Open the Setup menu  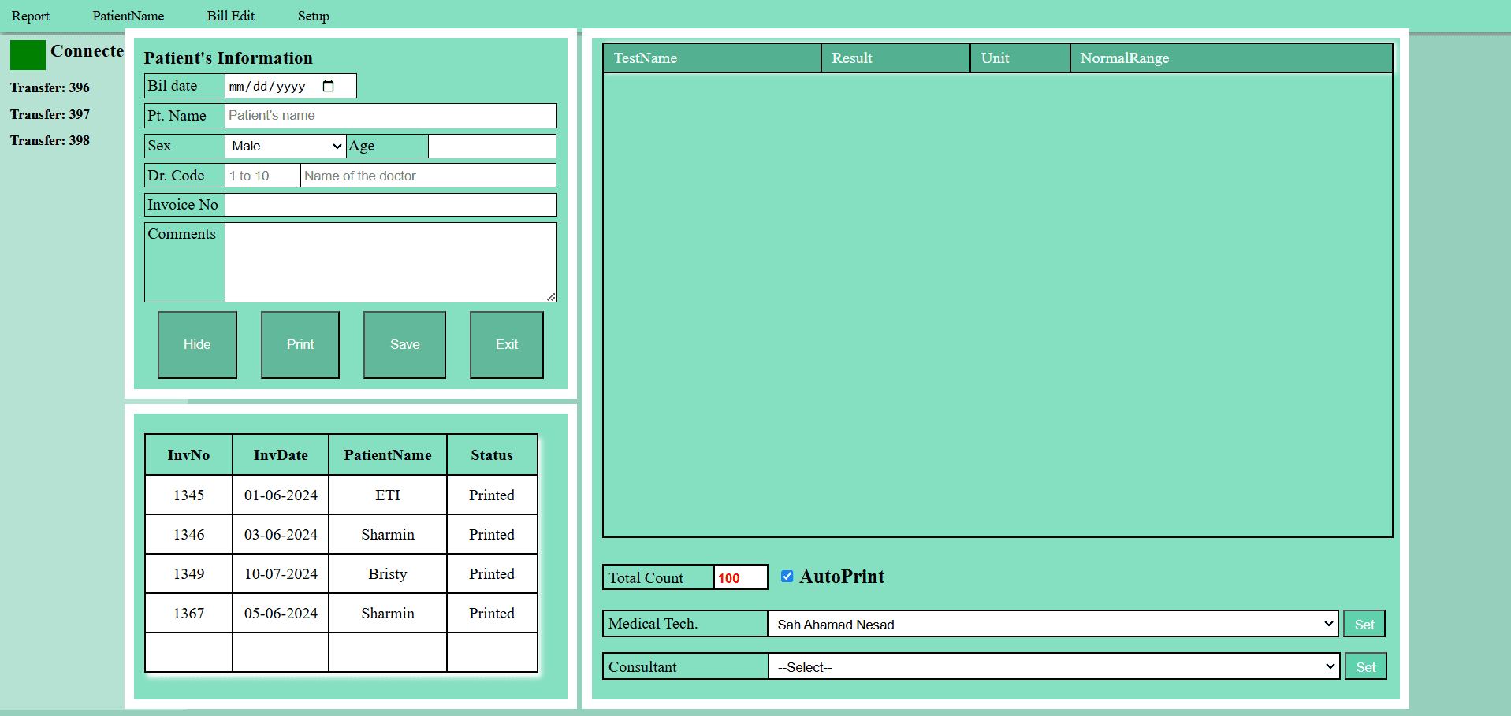coord(314,16)
